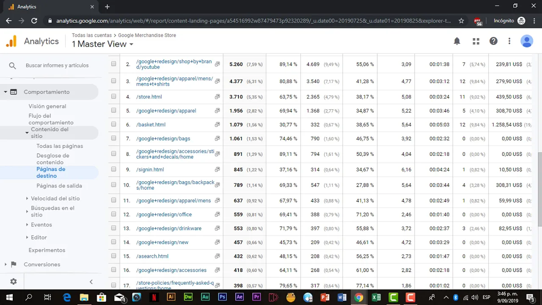This screenshot has width=542, height=305.
Task: Open the /google+redesign/new link
Action: coord(162,242)
